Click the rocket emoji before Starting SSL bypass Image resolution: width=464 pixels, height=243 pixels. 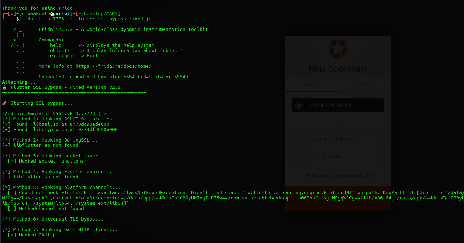click(4, 103)
